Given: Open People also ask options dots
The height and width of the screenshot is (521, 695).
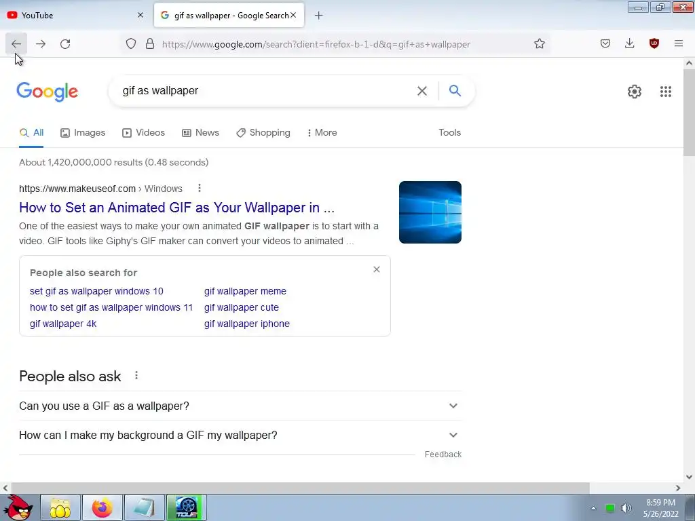Looking at the screenshot, I should point(136,376).
